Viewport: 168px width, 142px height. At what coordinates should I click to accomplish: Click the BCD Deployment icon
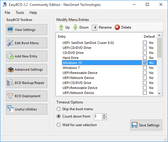pyautogui.click(x=10, y=96)
